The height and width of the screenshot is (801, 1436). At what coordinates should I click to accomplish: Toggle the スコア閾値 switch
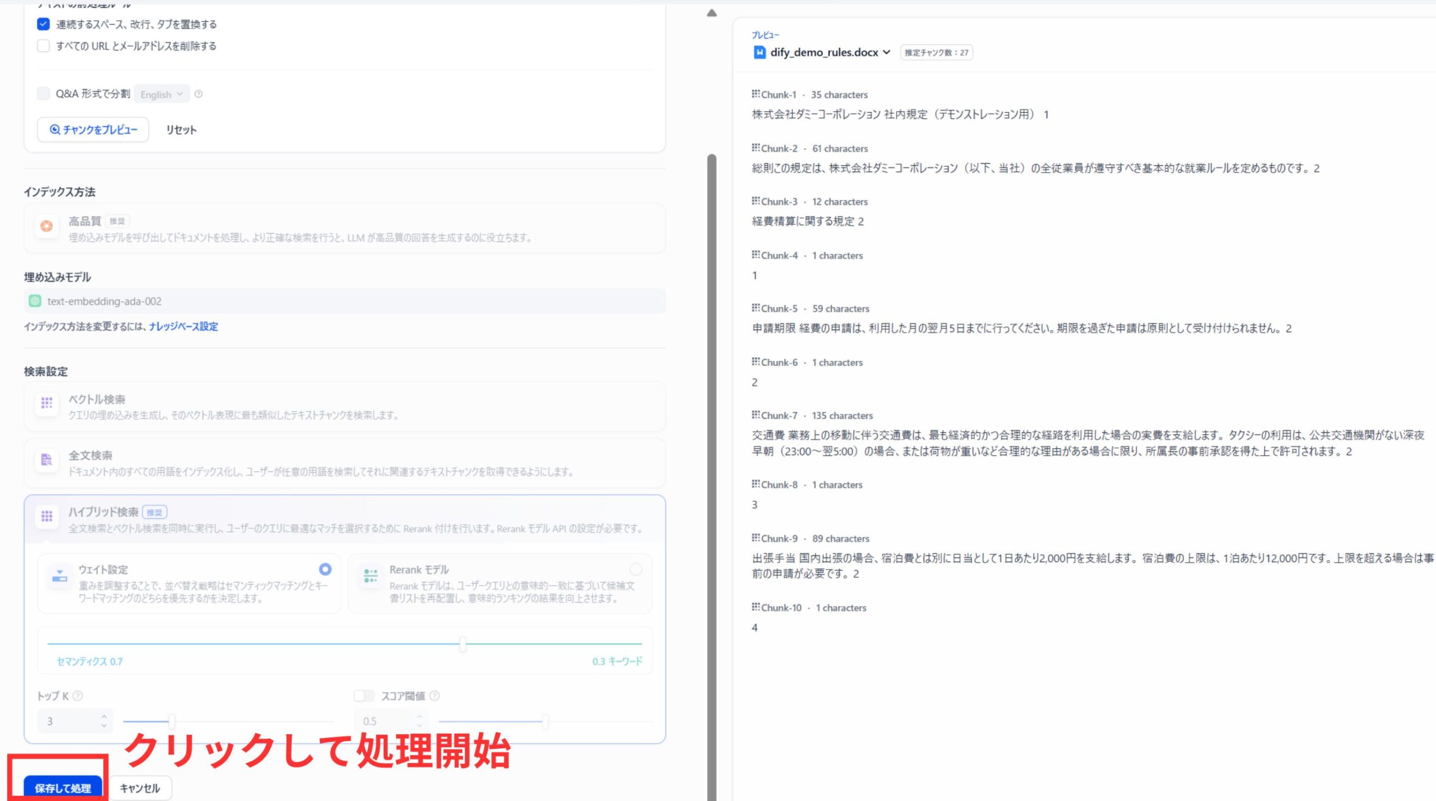(364, 696)
